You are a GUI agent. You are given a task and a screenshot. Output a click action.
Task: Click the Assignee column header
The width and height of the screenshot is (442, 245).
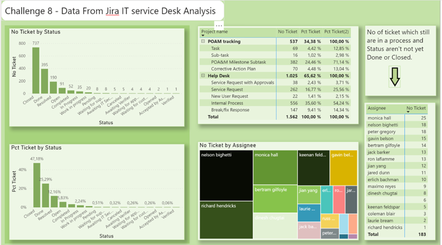point(377,108)
